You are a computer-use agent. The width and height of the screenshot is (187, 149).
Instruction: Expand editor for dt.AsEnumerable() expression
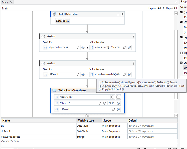coord(124,74)
